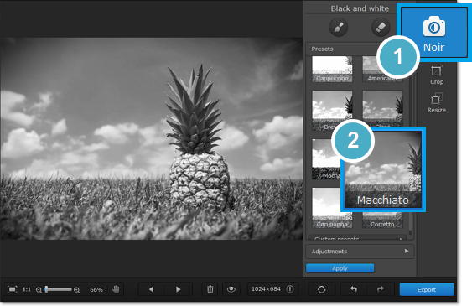The height and width of the screenshot is (306, 472).
Task: Click the pineapple photo in the canvas
Action: click(x=152, y=138)
